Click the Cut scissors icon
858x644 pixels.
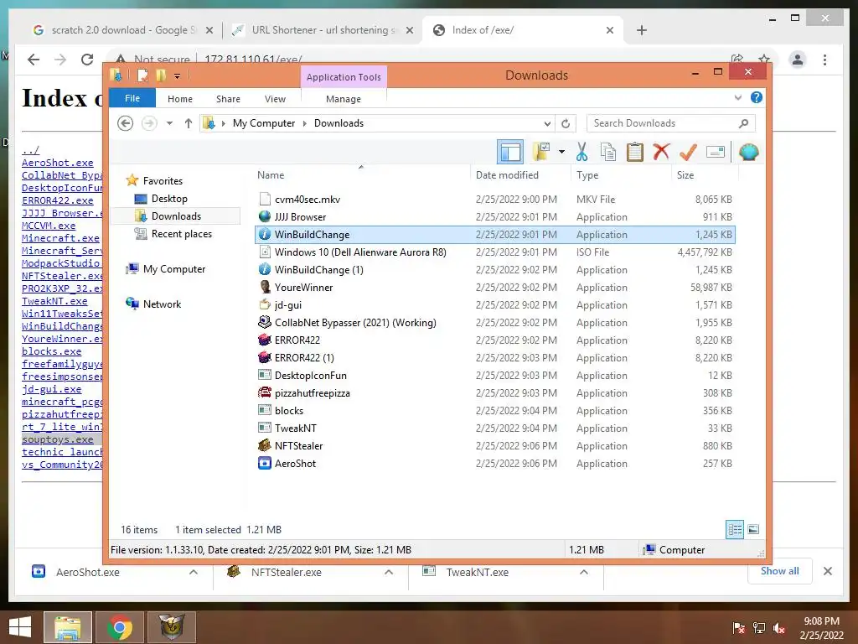(581, 152)
